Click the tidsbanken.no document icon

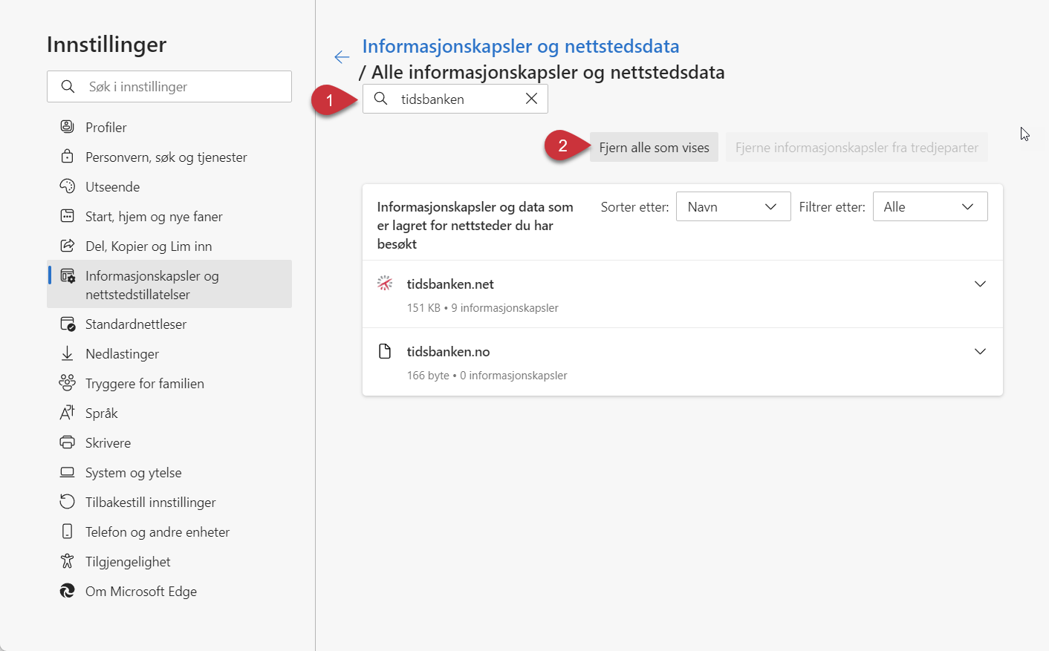click(x=385, y=351)
